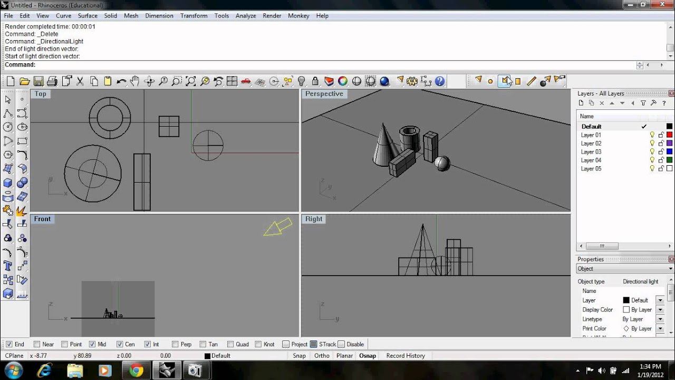This screenshot has width=675, height=380.
Task: Open the Render menu
Action: click(x=272, y=16)
